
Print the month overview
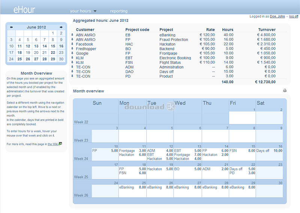(285, 91)
